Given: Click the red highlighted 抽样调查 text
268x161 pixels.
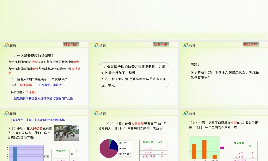Looking at the screenshot, I should tap(76, 68).
